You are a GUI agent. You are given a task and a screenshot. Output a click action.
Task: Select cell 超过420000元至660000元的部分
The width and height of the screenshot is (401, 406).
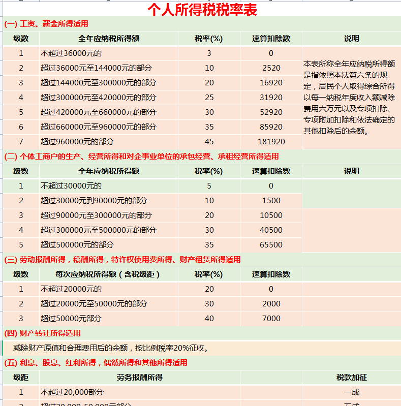coord(109,112)
